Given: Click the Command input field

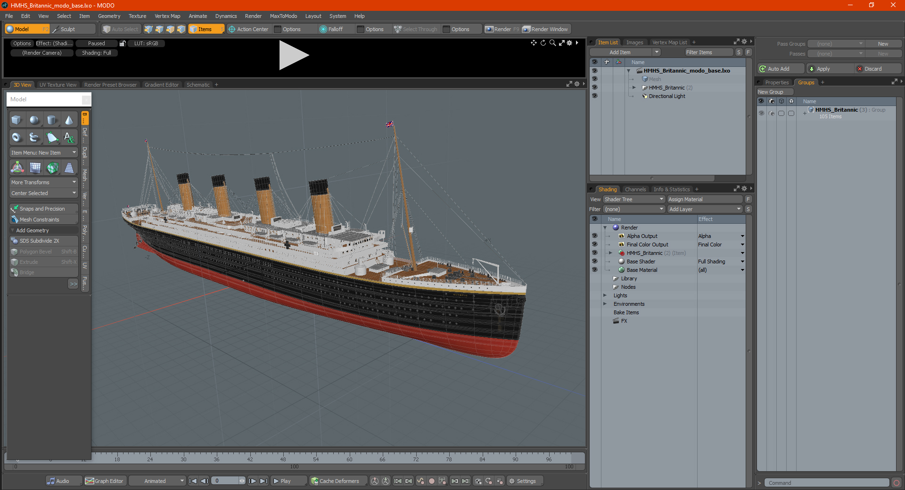Looking at the screenshot, I should click(826, 483).
